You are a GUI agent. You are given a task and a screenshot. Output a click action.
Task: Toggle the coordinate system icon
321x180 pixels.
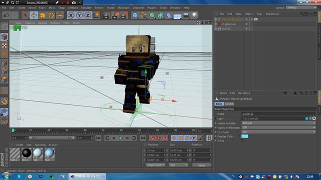(x=96, y=15)
